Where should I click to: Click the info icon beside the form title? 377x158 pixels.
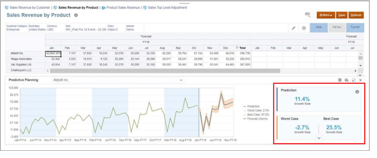point(76,15)
